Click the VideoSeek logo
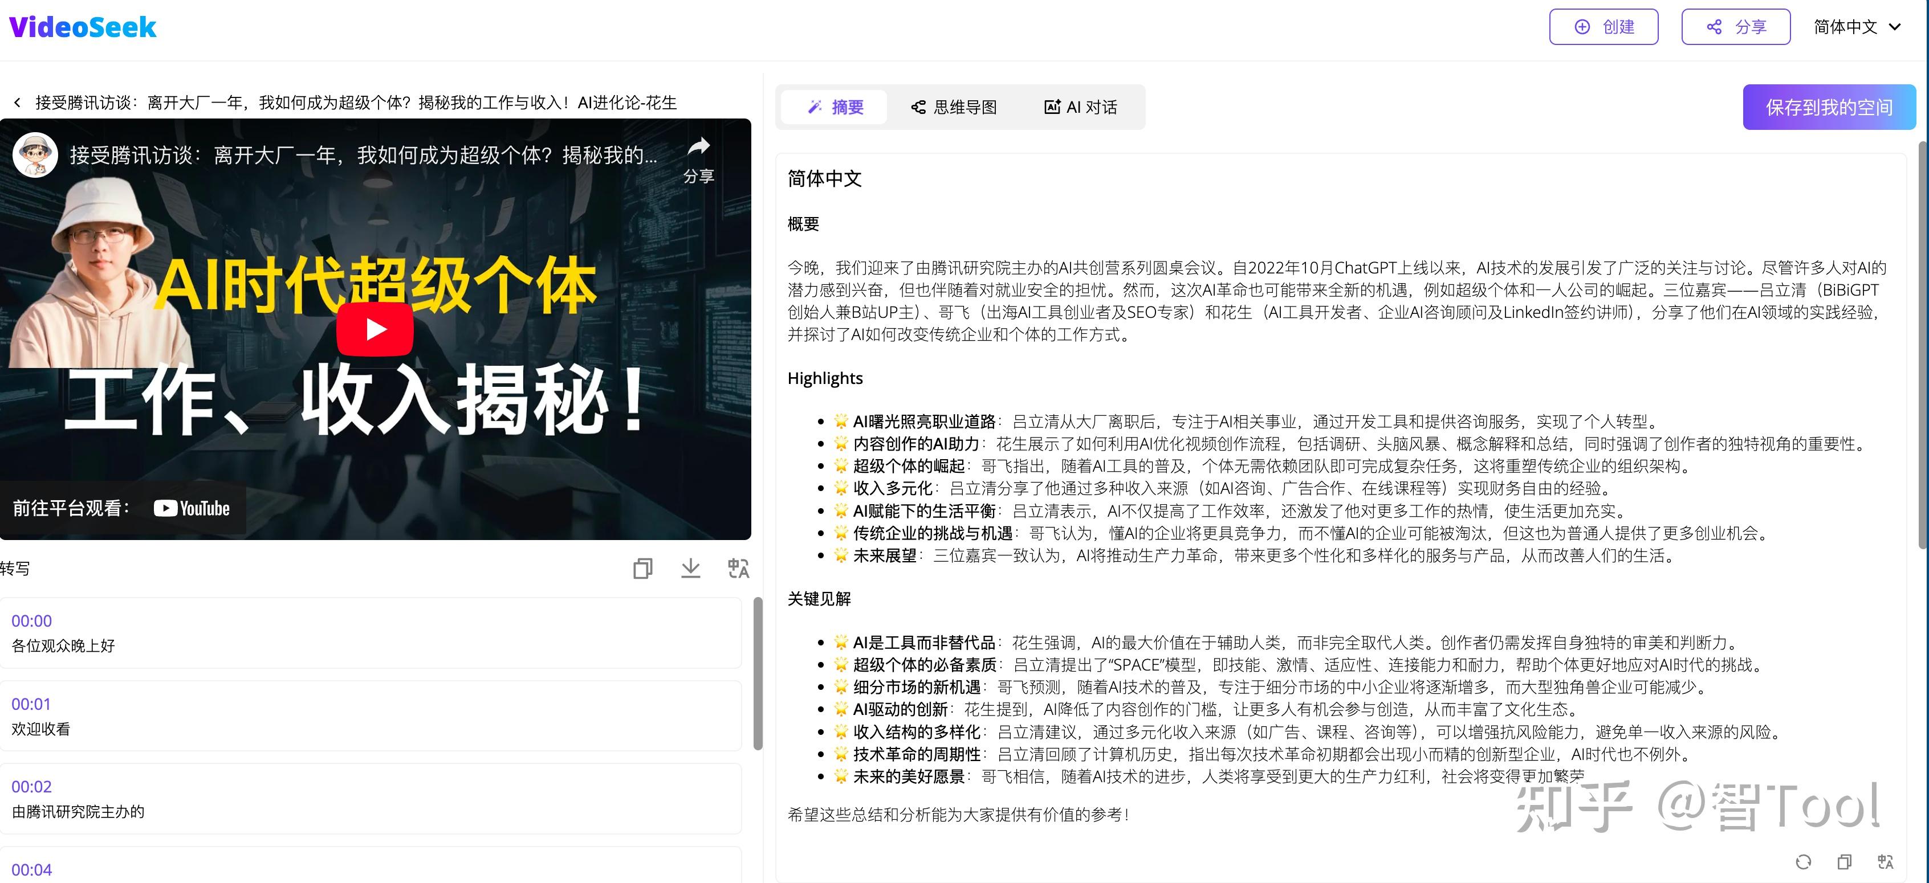 [83, 28]
